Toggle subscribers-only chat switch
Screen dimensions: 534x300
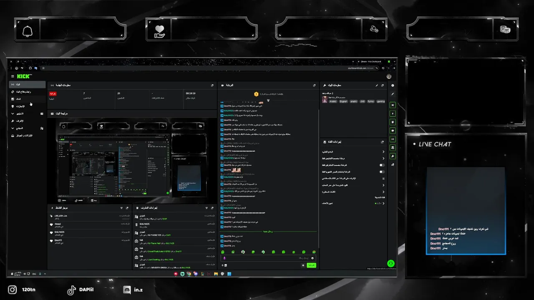coord(381,165)
